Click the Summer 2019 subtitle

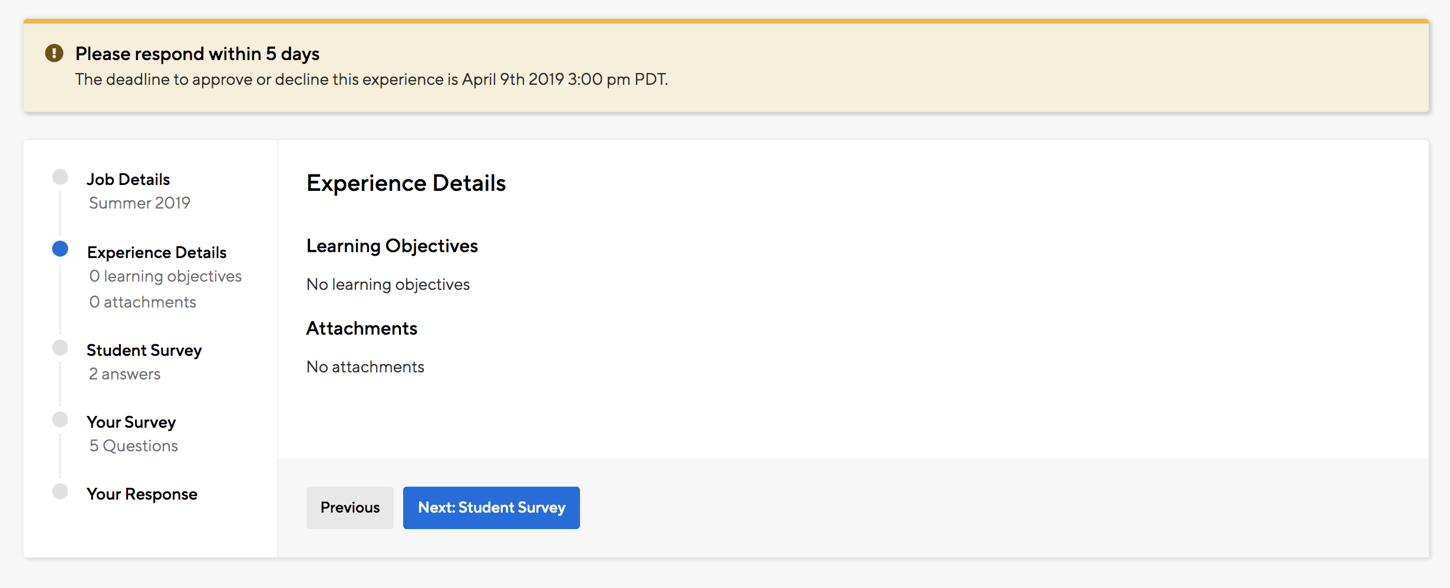(x=139, y=203)
